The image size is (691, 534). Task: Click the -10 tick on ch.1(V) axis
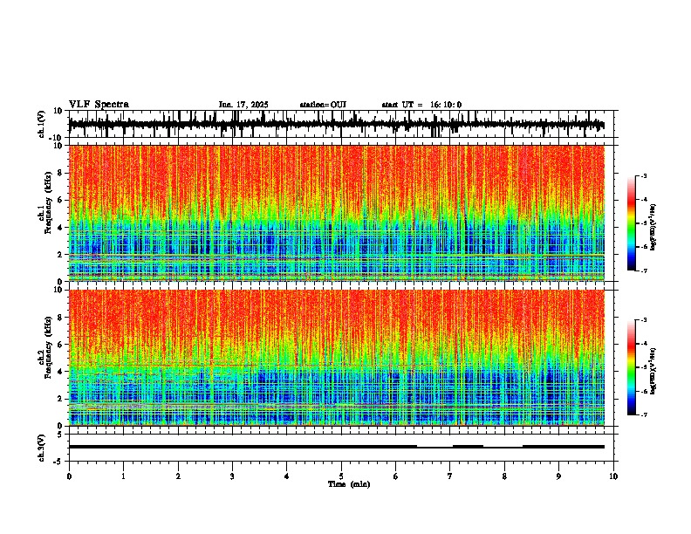(57, 137)
